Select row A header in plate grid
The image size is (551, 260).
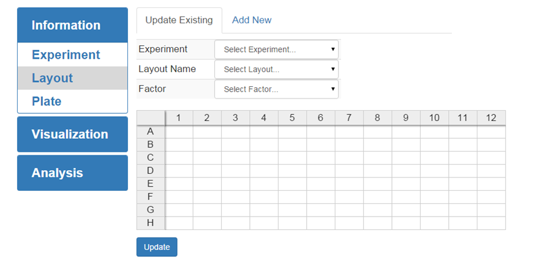coord(151,132)
